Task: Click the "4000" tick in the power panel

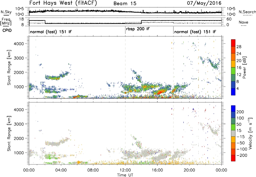Action: point(19,44)
